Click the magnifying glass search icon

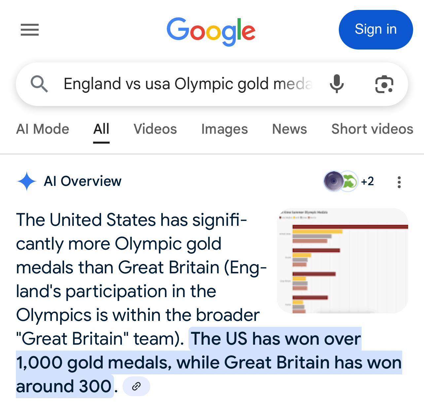pos(39,84)
